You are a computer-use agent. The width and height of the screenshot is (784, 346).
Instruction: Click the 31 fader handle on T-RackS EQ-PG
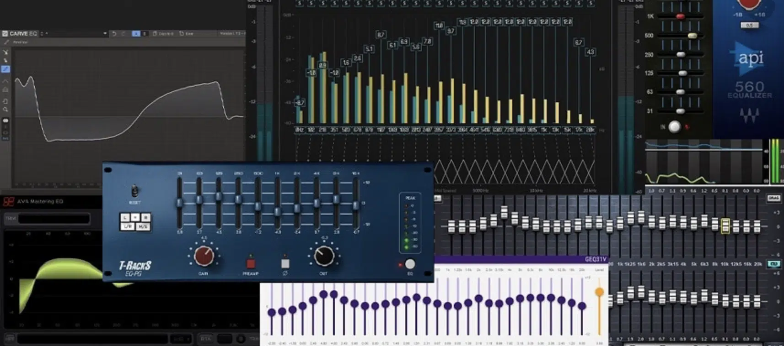180,202
